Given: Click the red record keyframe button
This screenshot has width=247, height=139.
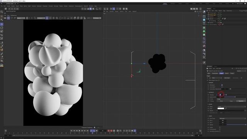Looking at the screenshot, I should coord(108,131).
